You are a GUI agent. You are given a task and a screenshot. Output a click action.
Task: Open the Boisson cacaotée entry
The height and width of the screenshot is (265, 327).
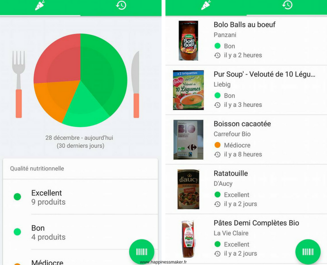246,139
